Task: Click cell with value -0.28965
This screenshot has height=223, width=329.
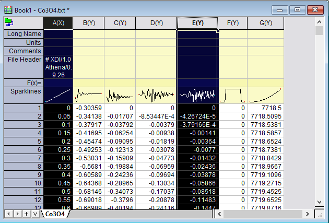Action: (x=120, y=183)
